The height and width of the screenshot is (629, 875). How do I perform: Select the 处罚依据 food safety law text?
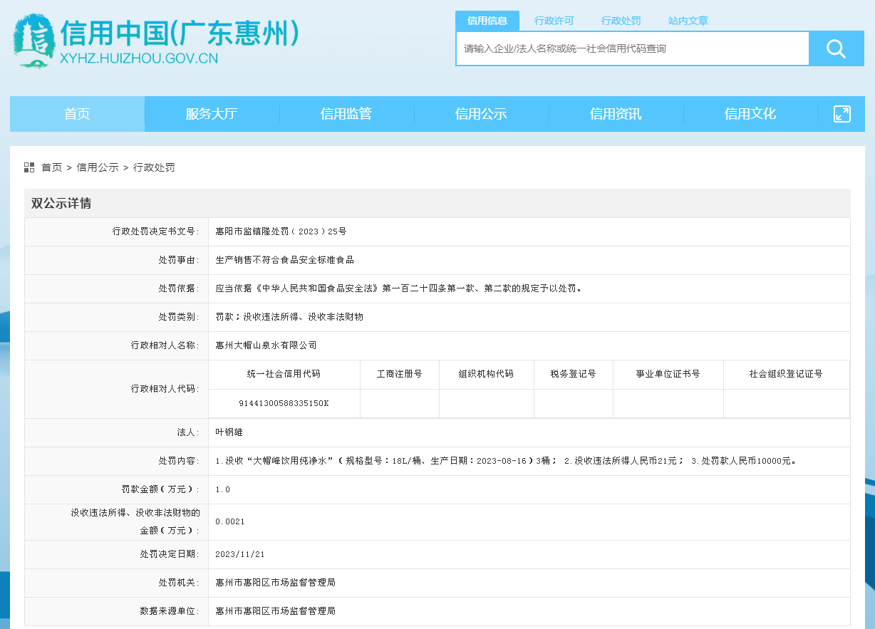pos(399,288)
